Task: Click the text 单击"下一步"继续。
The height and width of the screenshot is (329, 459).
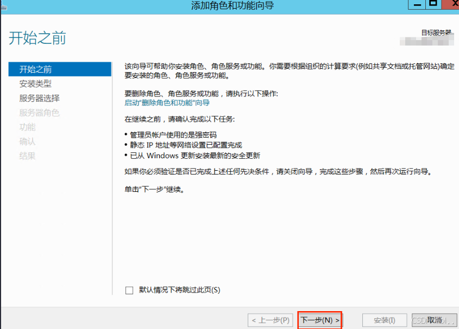Action: click(x=155, y=190)
